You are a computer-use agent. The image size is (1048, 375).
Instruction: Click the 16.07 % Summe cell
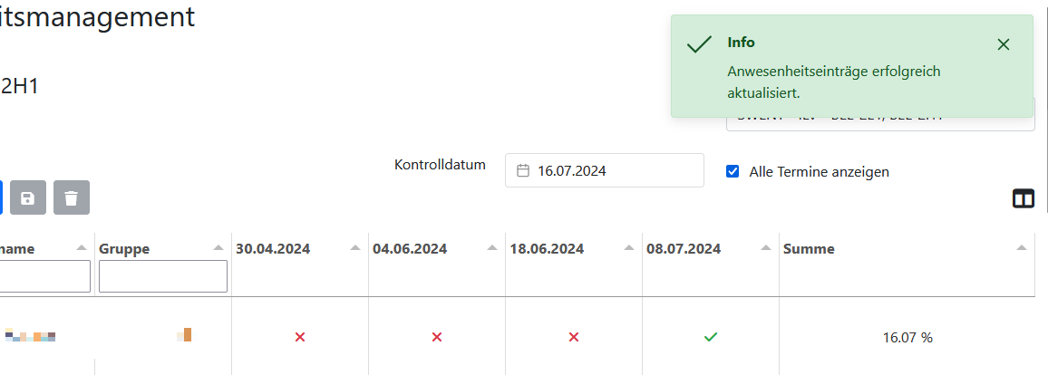click(907, 338)
